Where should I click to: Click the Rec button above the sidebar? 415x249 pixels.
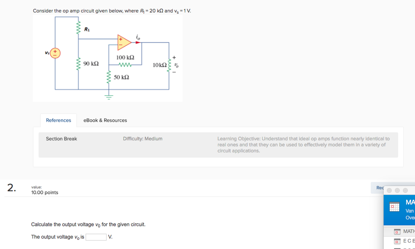pyautogui.click(x=379, y=188)
